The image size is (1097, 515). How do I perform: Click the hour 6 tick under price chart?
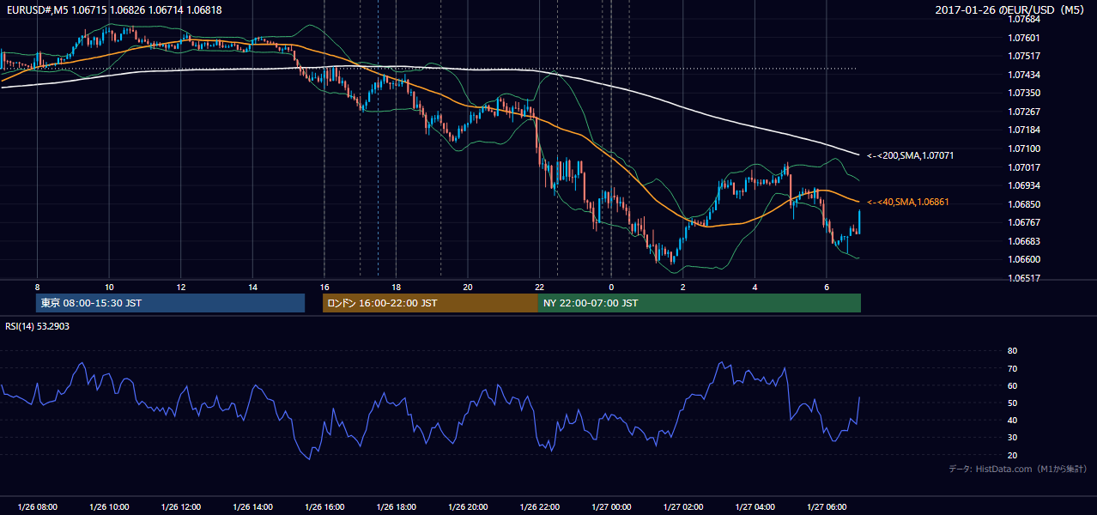pos(826,287)
